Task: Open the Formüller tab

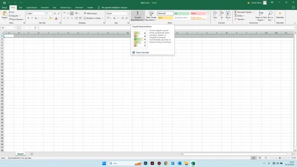Action: pos(45,7)
